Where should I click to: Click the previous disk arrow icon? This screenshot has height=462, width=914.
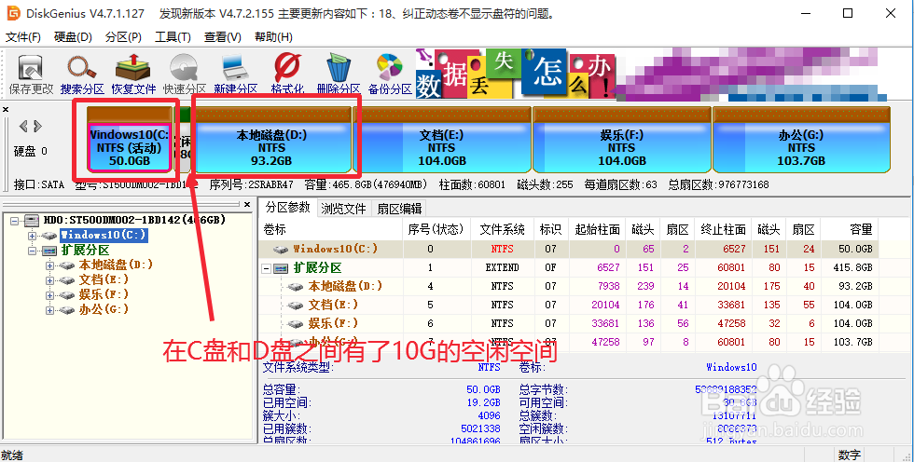click(x=24, y=126)
